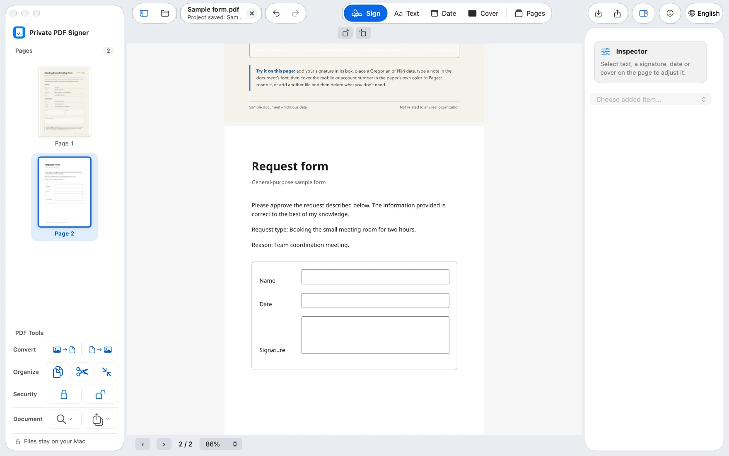Close the Sample form.pdf document
Image resolution: width=729 pixels, height=456 pixels.
click(x=252, y=13)
